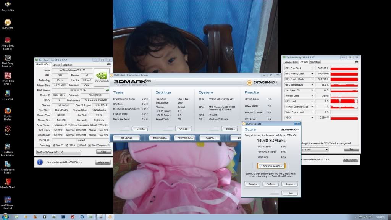Image resolution: width=391 pixels, height=220 pixels.
Task: Click the GPU Temperature history graph
Action: coord(344,84)
